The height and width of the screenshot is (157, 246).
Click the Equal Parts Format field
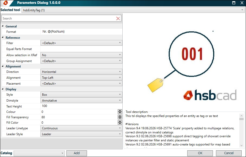(x=81, y=49)
